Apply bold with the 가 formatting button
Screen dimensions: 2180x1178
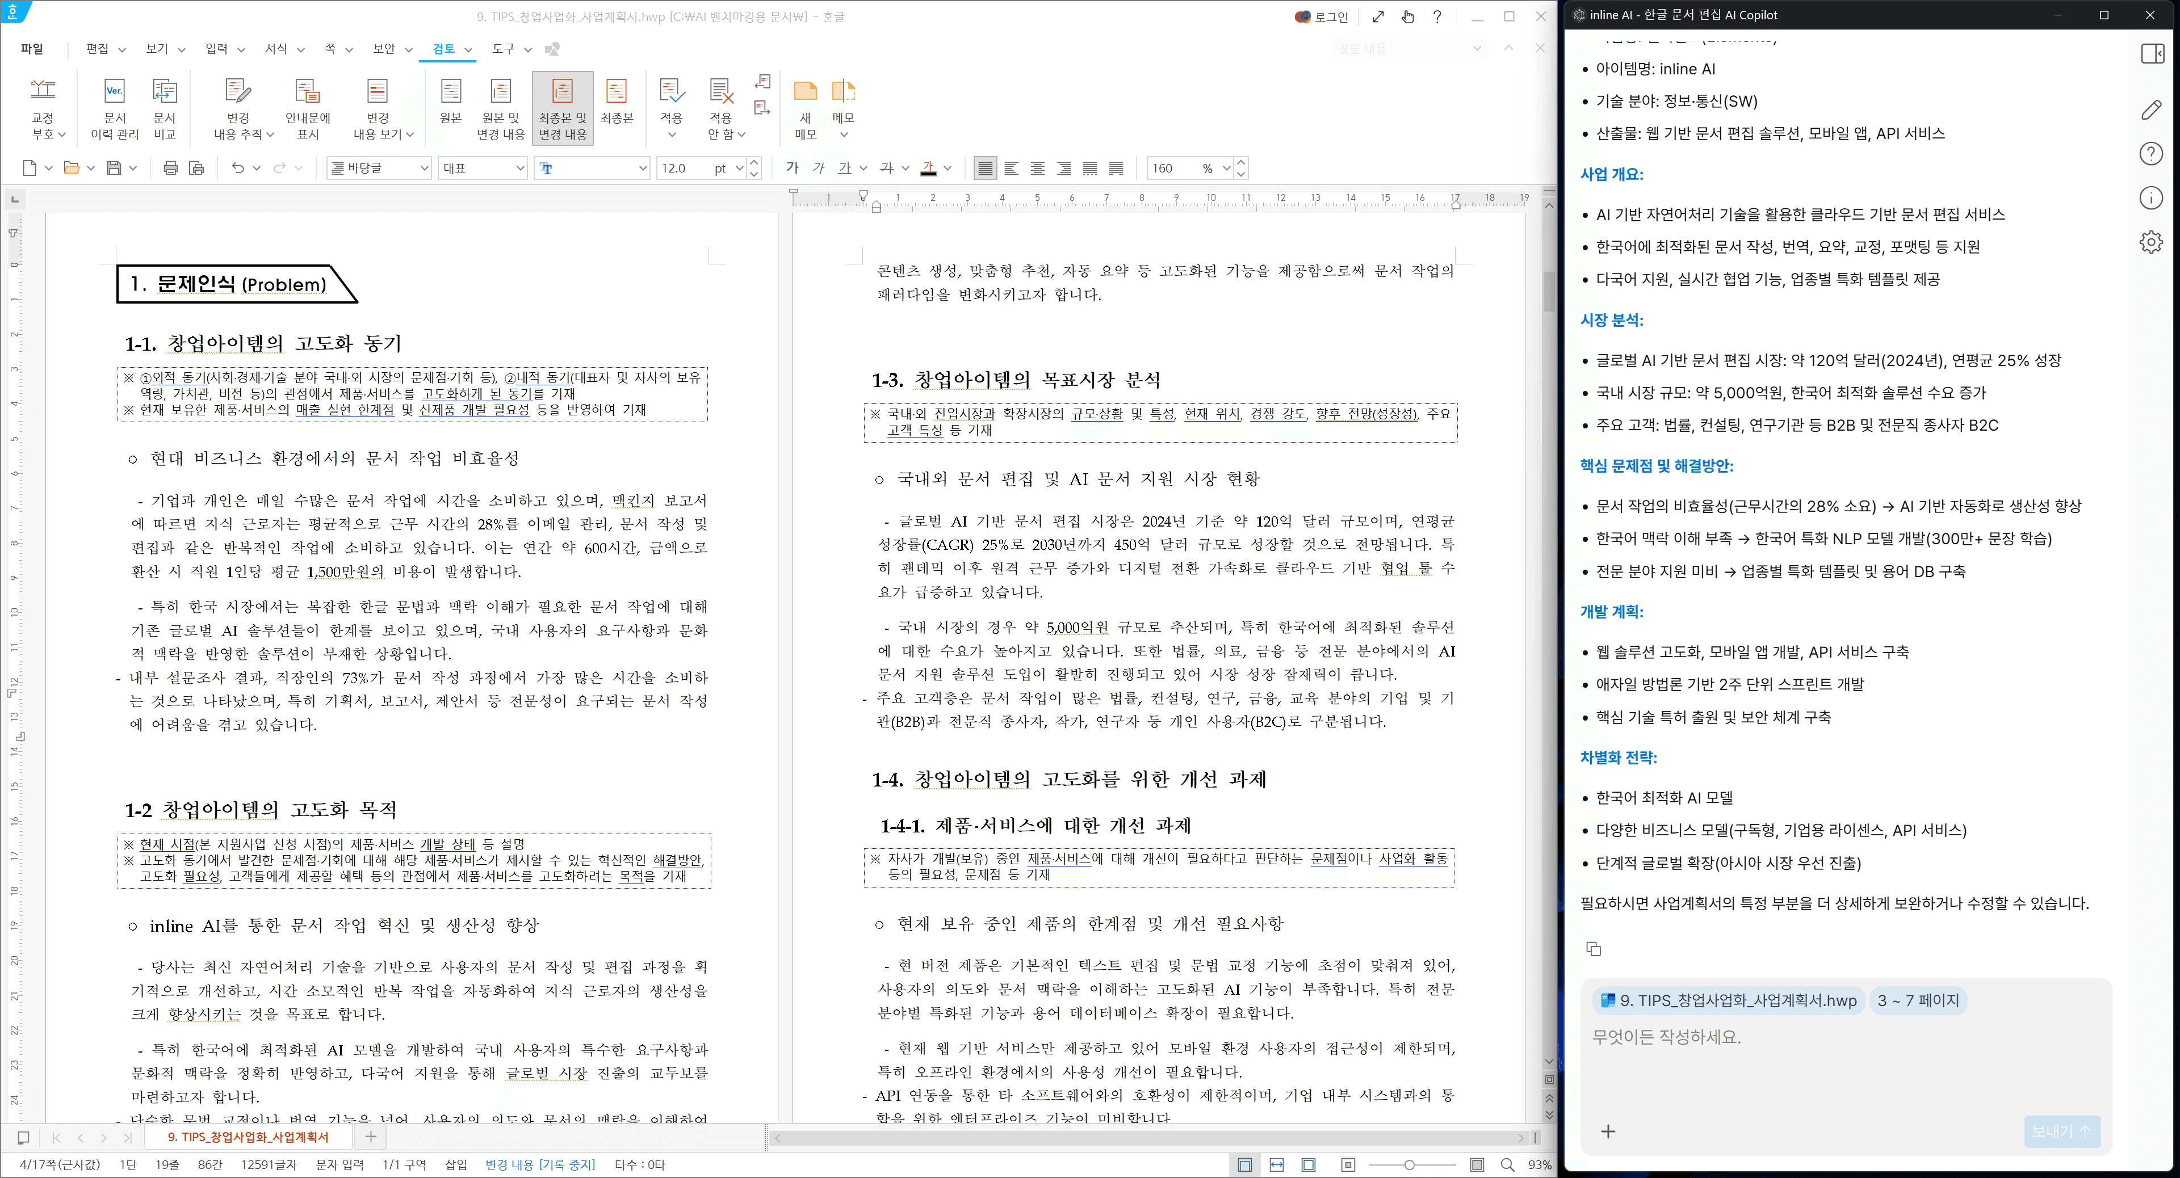tap(792, 169)
